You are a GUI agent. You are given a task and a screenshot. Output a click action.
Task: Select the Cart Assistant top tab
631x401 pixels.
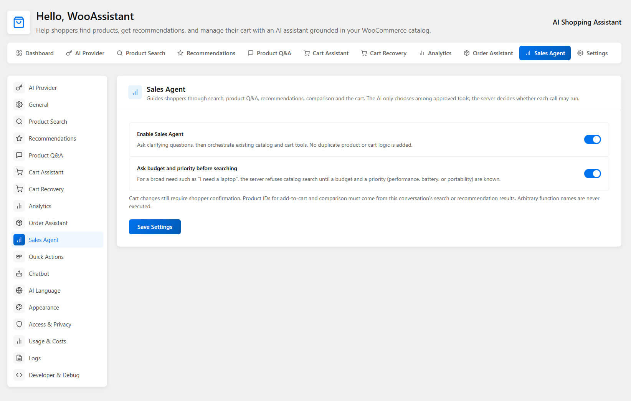(x=326, y=53)
